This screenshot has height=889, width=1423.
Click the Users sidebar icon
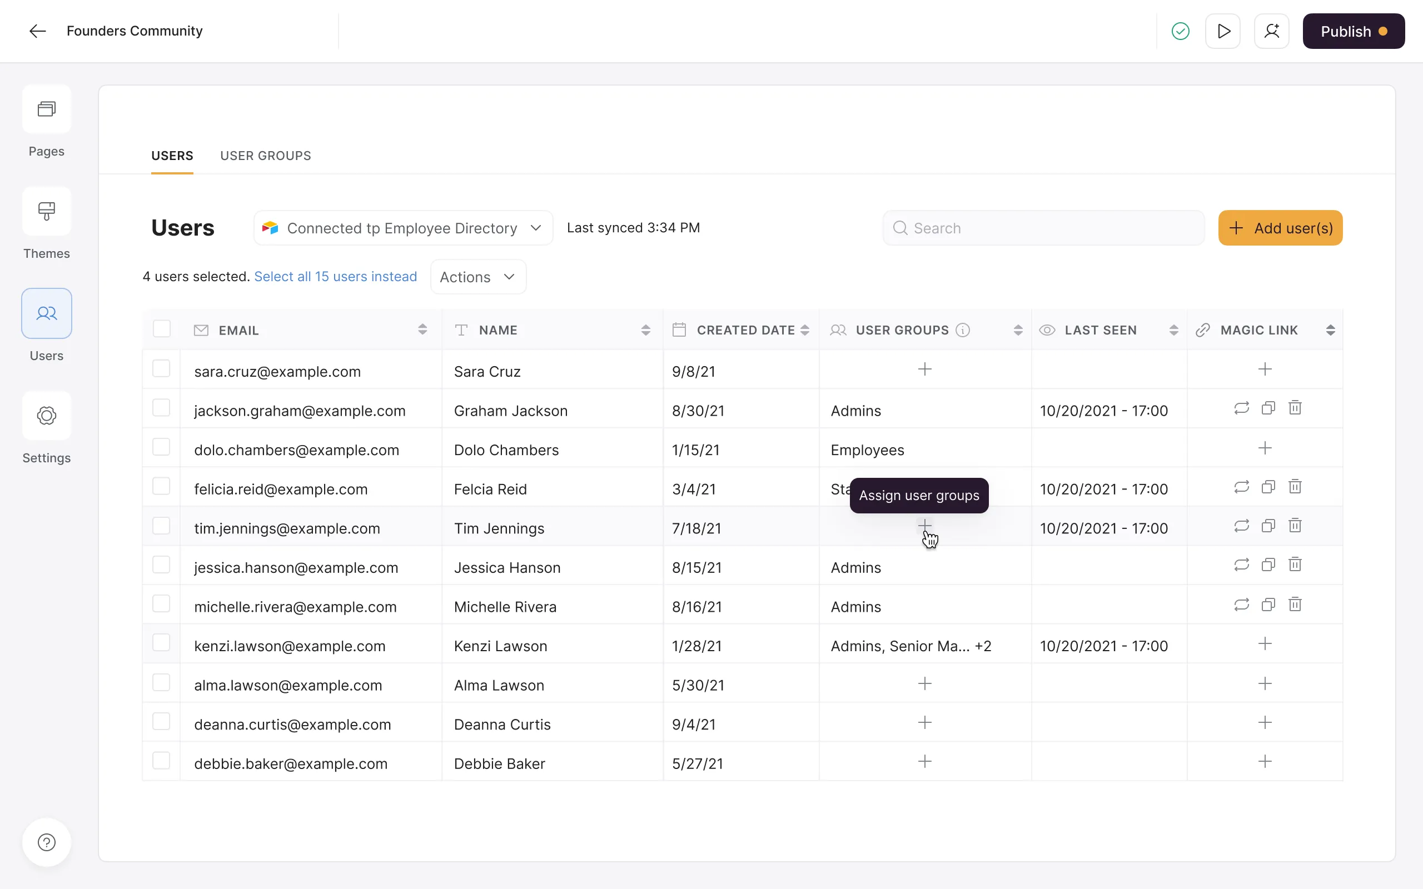pyautogui.click(x=46, y=313)
